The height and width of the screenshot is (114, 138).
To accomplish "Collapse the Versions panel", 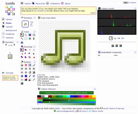I will [x=17, y=42].
